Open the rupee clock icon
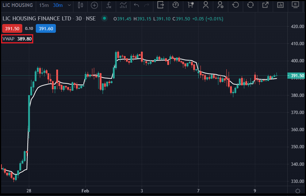The width and height of the screenshot is (306, 196). [176, 5]
